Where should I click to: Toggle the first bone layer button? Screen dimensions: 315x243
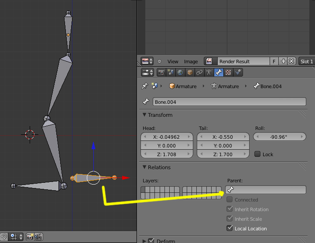click(x=143, y=189)
